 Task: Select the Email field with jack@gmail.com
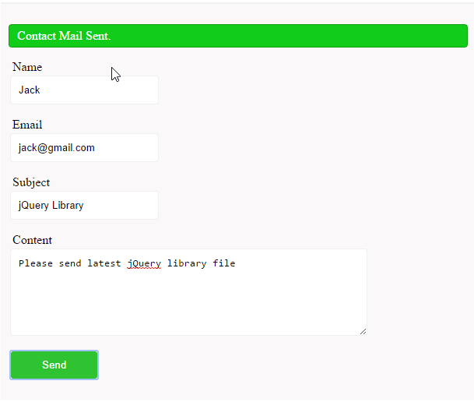[x=84, y=147]
